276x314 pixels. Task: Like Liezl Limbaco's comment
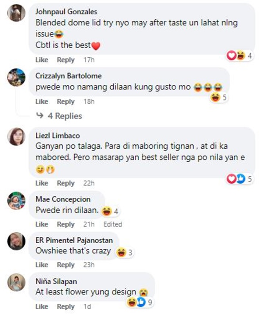(x=42, y=183)
